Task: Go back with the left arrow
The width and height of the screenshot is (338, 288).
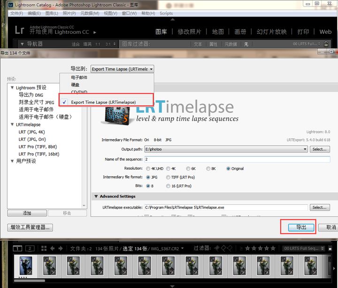Action: pos(53,249)
